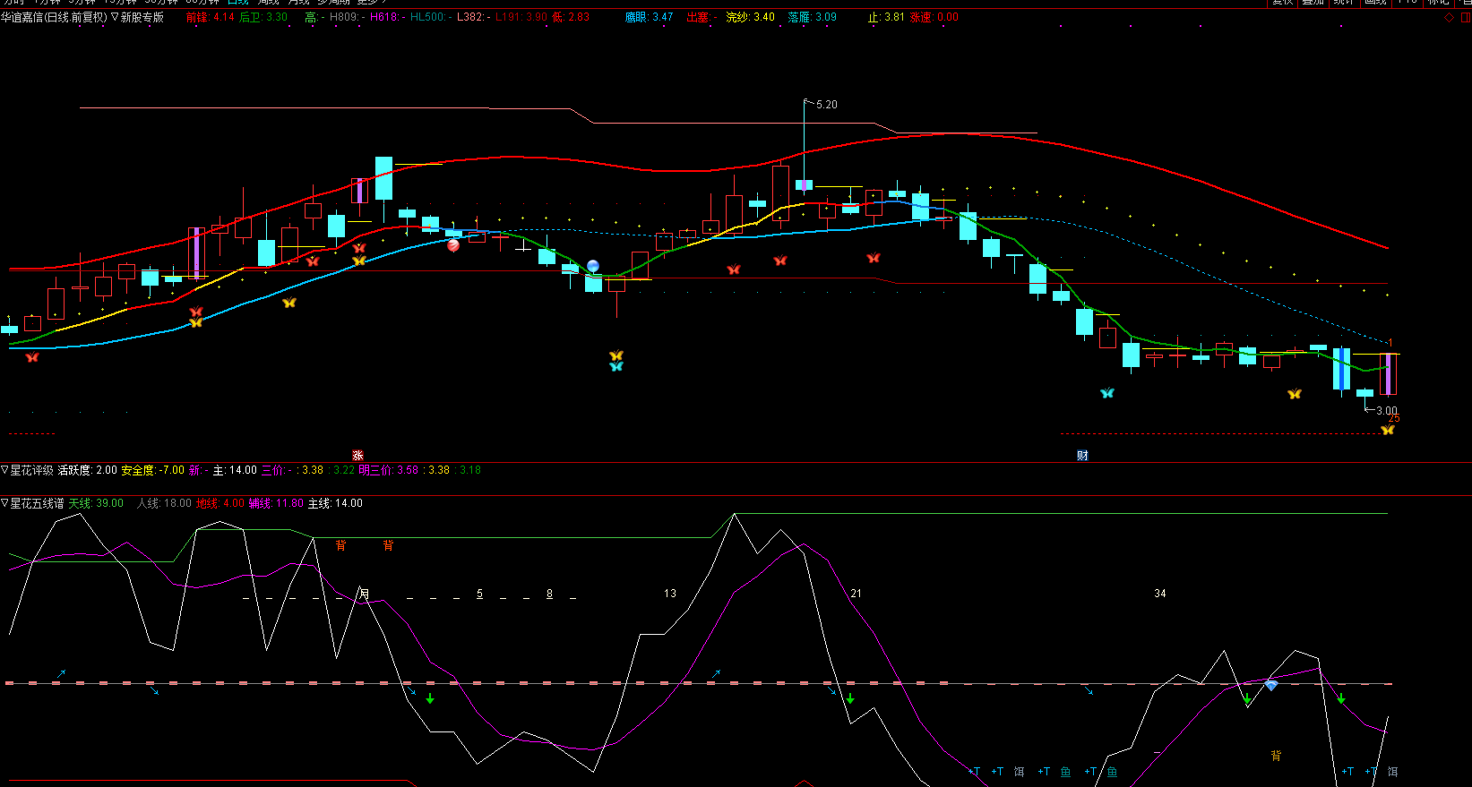Click the red panel-layout icon right of the diamond
Viewport: 1472px width, 787px height.
coord(1466,17)
